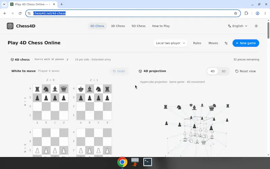Select the white pawn on b2 in lower Z=0 board

46,150
